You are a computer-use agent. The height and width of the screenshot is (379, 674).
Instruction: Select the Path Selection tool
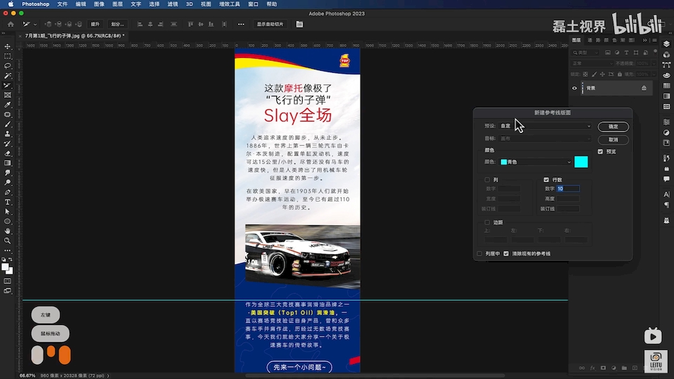7,212
